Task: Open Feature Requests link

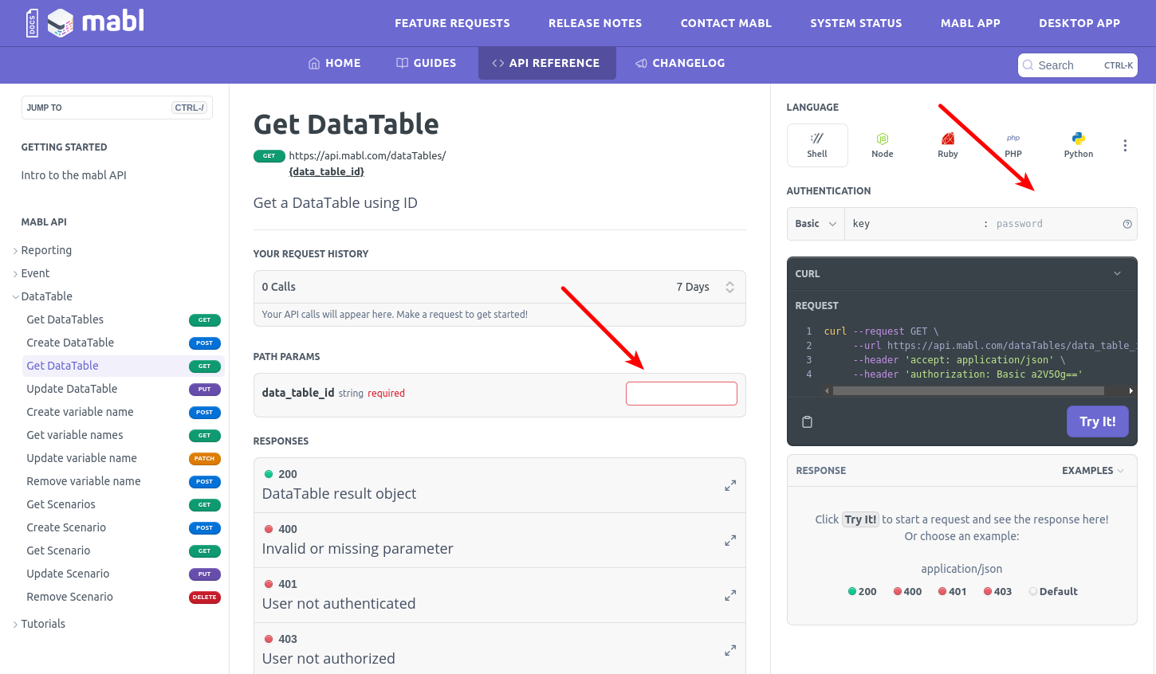Action: pos(452,23)
